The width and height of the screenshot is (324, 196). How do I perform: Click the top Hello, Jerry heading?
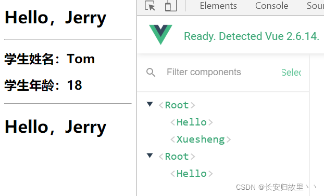[55, 18]
